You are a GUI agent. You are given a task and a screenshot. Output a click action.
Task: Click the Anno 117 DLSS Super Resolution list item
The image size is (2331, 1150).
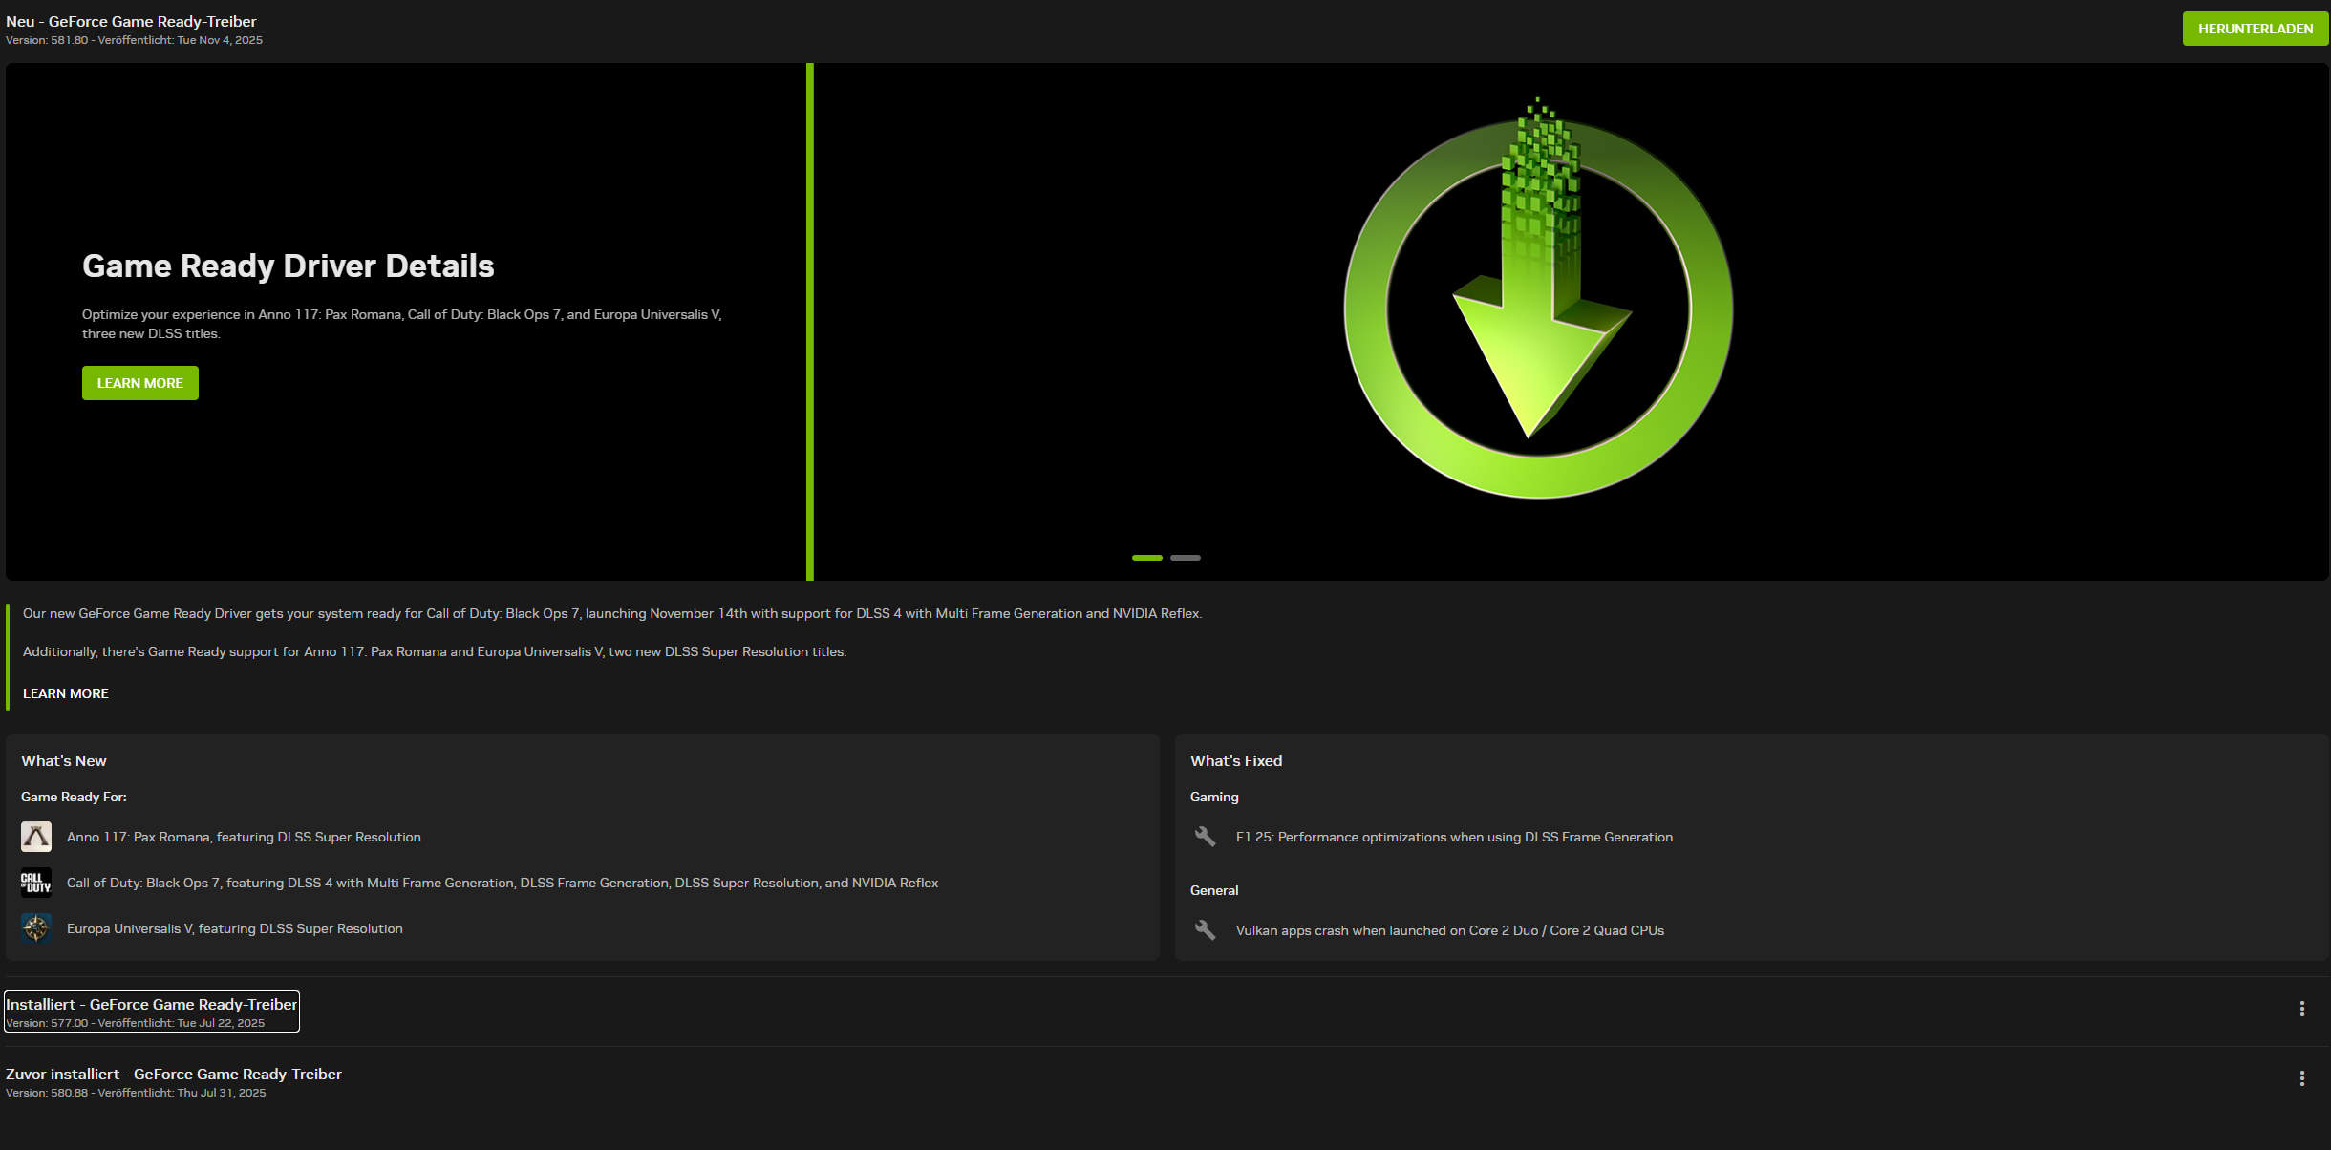click(x=243, y=836)
